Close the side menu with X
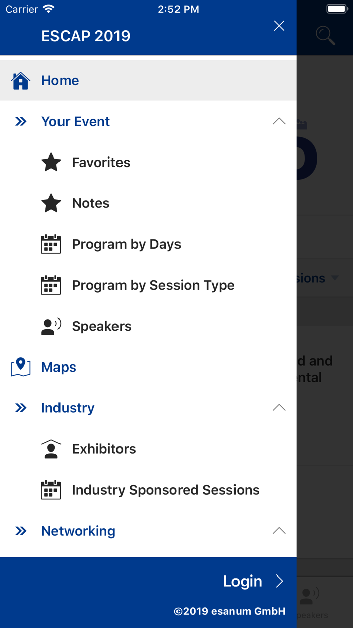This screenshot has width=353, height=628. (279, 26)
